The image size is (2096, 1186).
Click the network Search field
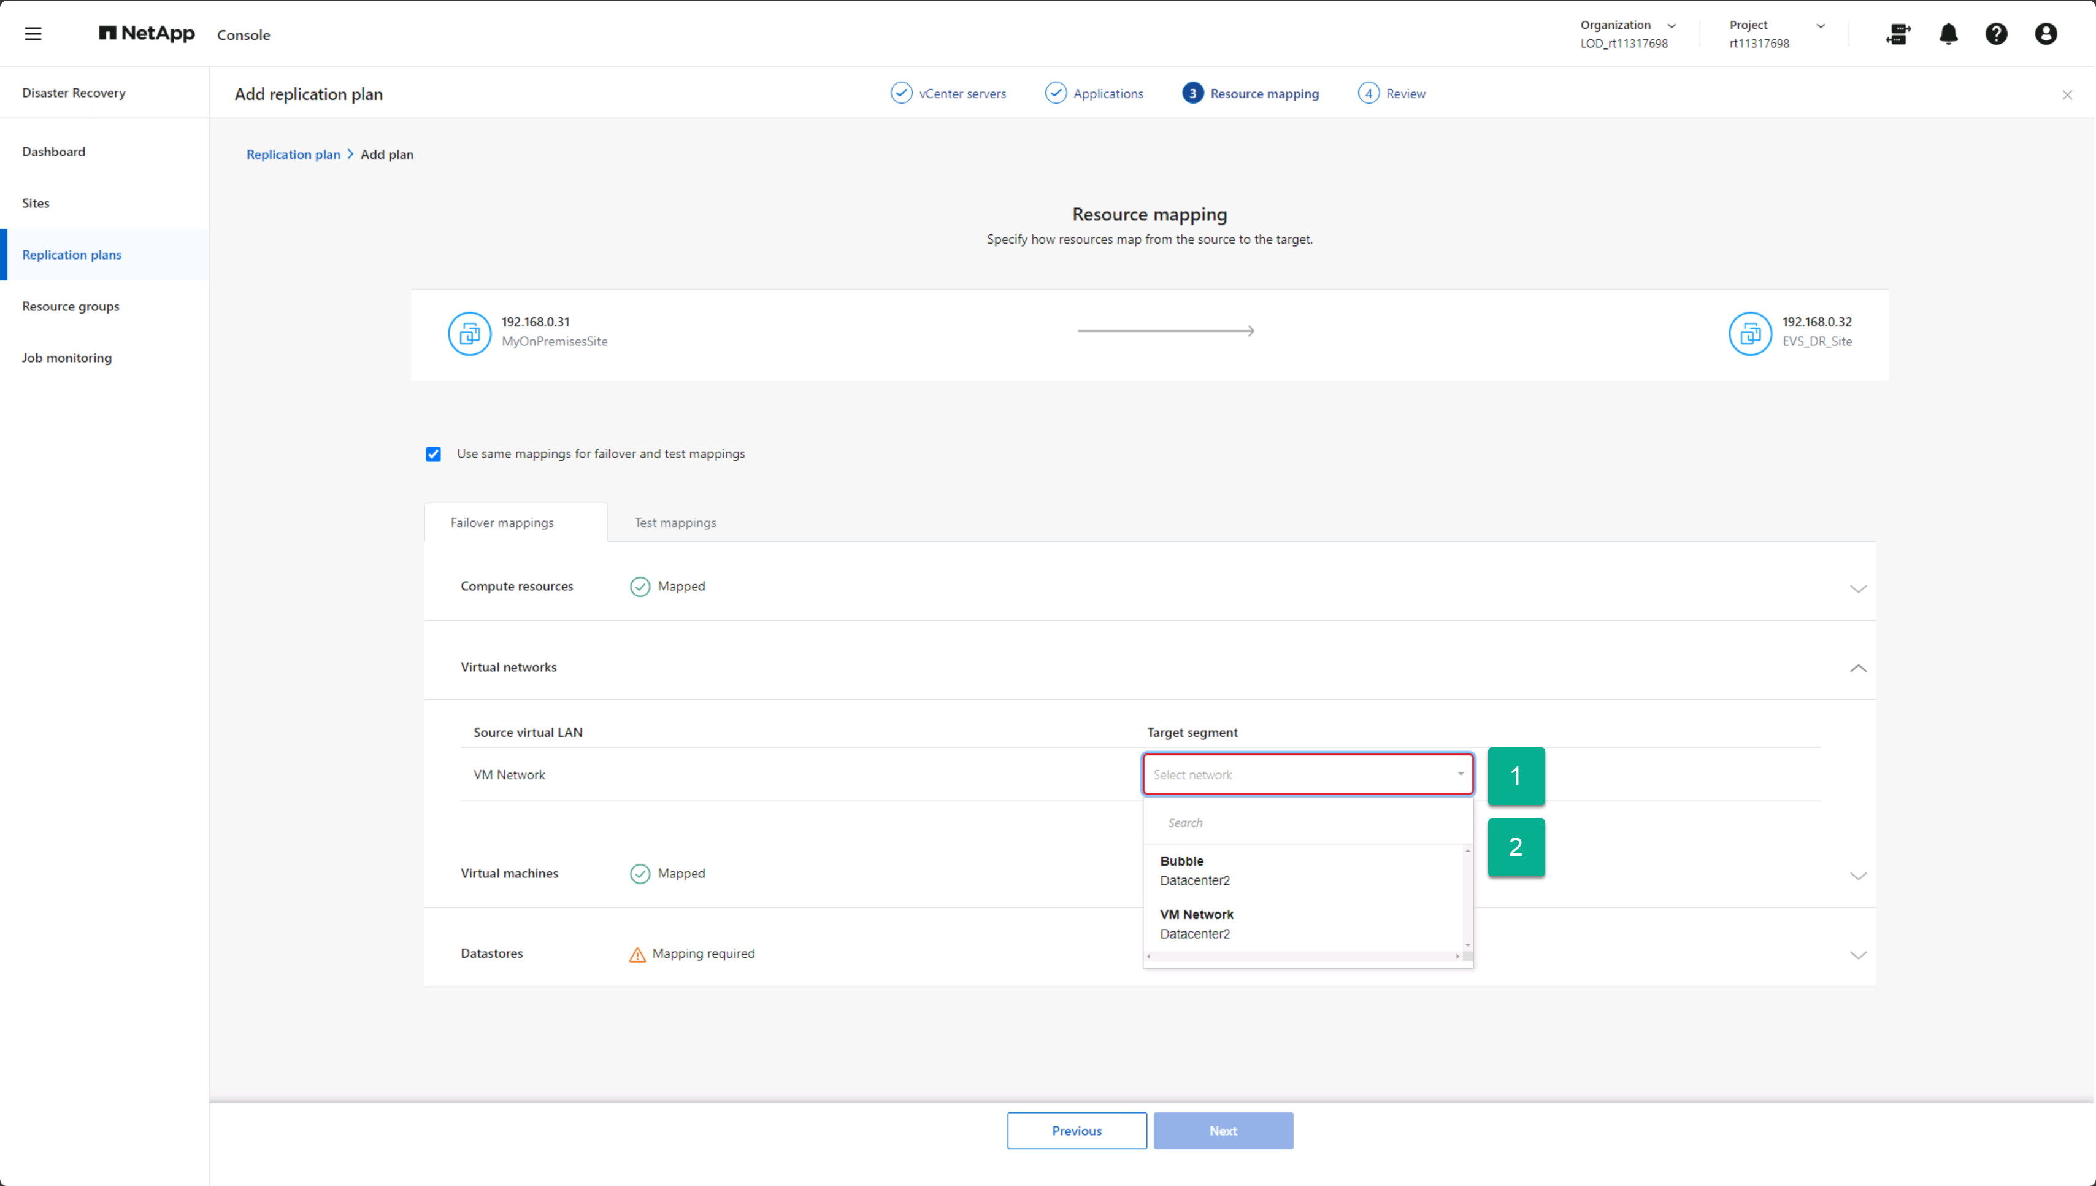[x=1308, y=823]
